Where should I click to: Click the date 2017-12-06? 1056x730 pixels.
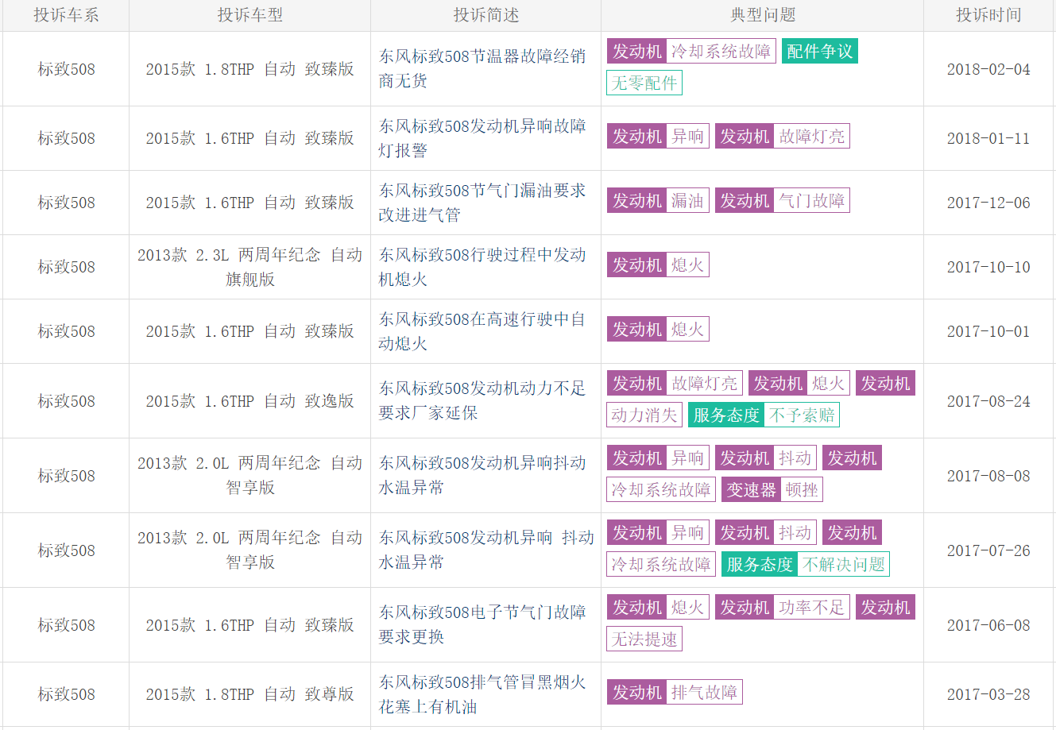point(988,203)
